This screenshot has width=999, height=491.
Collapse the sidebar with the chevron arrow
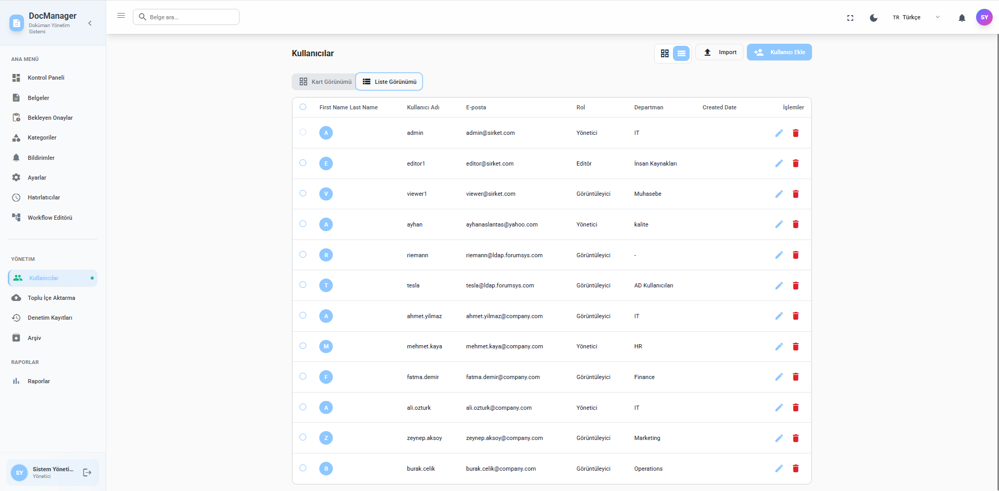coord(90,23)
